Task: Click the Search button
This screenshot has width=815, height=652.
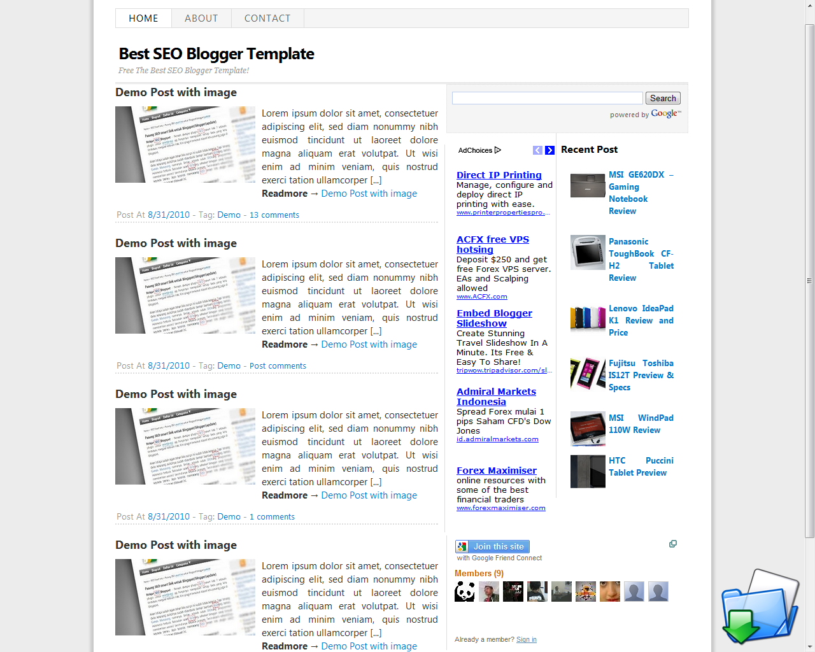Action: (x=663, y=98)
